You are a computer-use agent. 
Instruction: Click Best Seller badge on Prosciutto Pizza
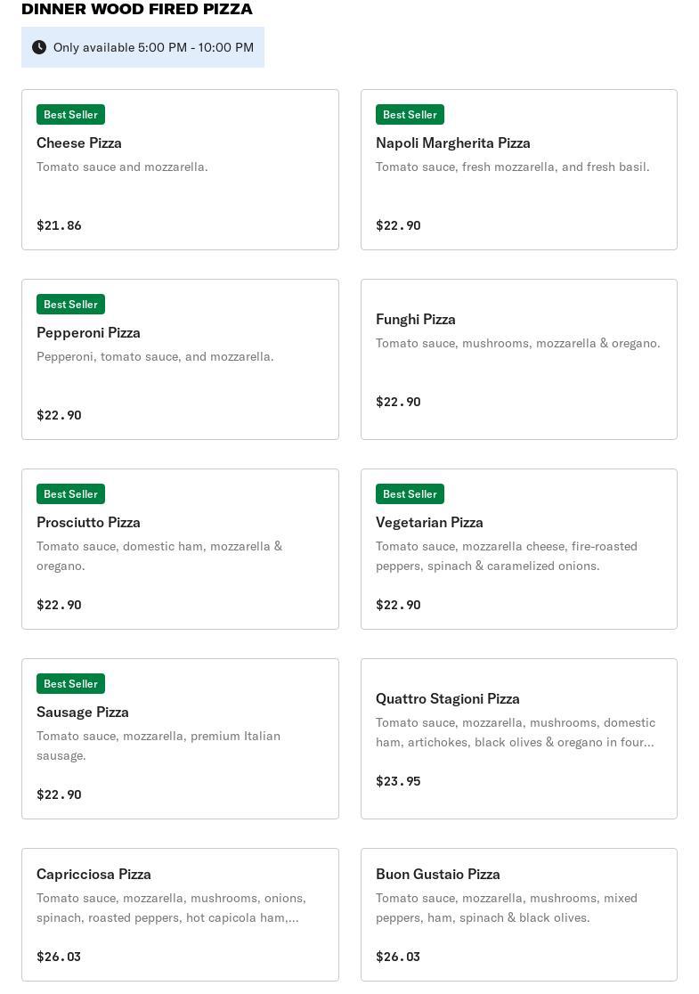tap(70, 494)
